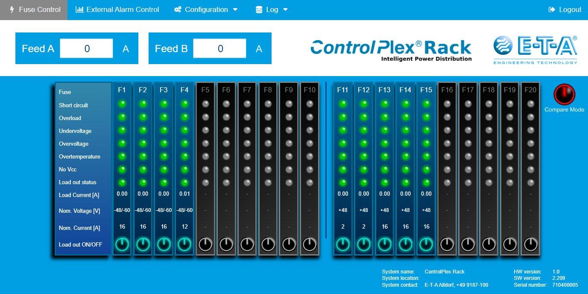Toggle F13 load out power button
This screenshot has width=588, height=294.
point(385,244)
